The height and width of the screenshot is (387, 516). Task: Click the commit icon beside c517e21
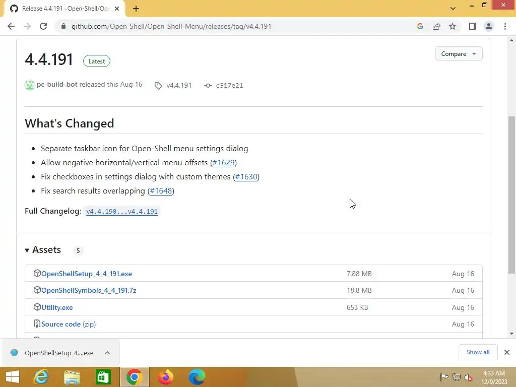click(x=208, y=86)
